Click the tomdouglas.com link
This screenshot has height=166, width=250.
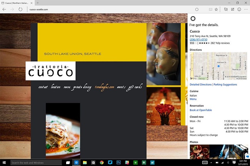point(105,87)
